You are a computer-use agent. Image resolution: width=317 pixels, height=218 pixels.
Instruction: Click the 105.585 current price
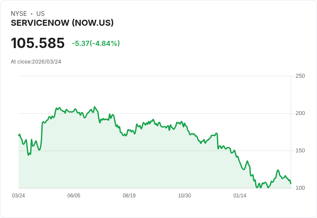click(x=37, y=43)
